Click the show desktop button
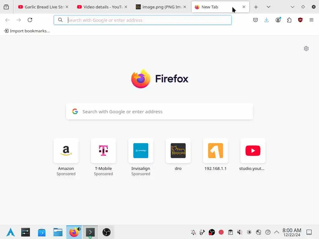The width and height of the screenshot is (319, 239). click(x=309, y=232)
